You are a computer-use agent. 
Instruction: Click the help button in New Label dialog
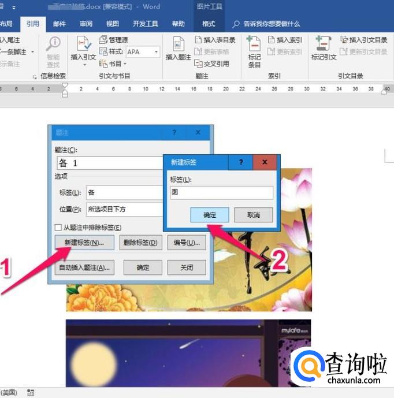coord(241,162)
